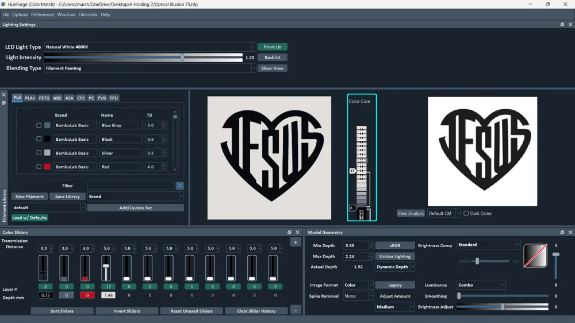Check the Red filament checkbox
Viewport: 575px width, 323px height.
(x=39, y=167)
